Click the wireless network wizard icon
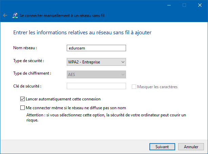208x154 pixels. (x=15, y=15)
